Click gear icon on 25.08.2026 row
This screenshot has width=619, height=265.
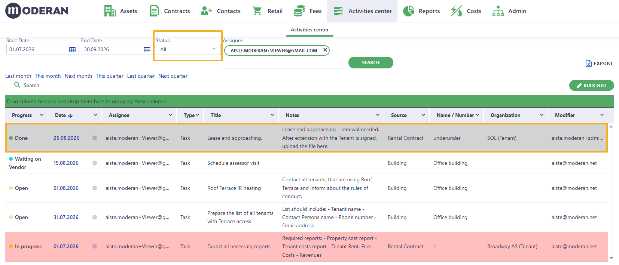pyautogui.click(x=95, y=138)
